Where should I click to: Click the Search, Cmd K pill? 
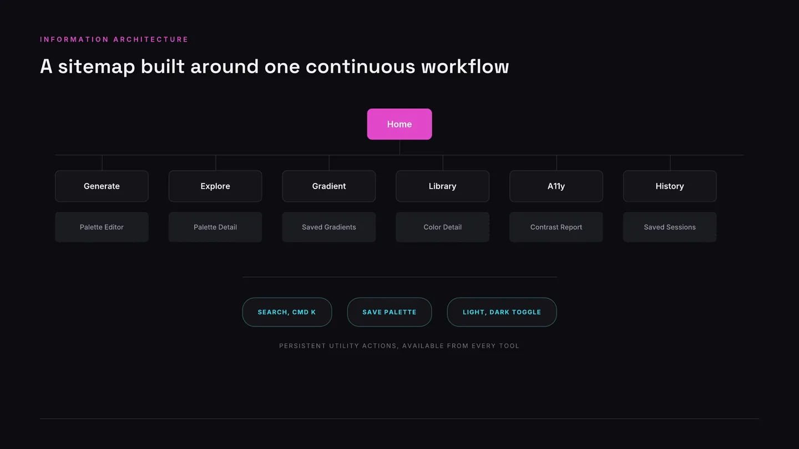pos(287,312)
